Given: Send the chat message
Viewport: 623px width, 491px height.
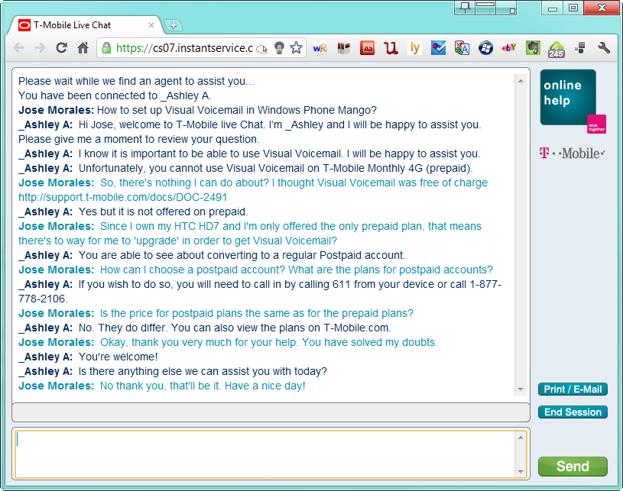Looking at the screenshot, I should click(573, 467).
